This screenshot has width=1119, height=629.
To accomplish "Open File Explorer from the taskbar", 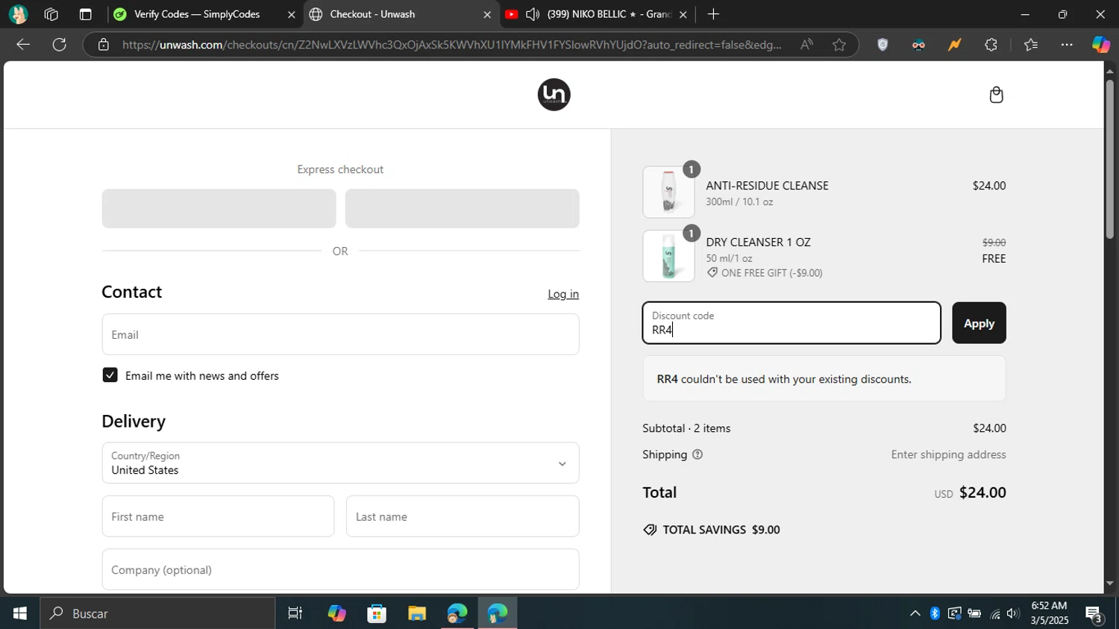I will [417, 613].
